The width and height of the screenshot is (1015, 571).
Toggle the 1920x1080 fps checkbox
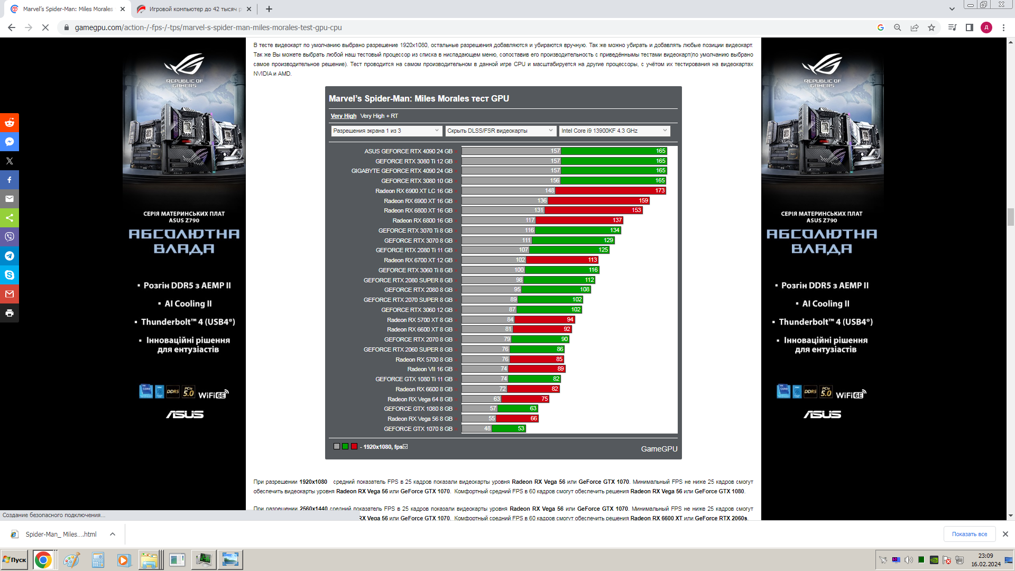(405, 447)
